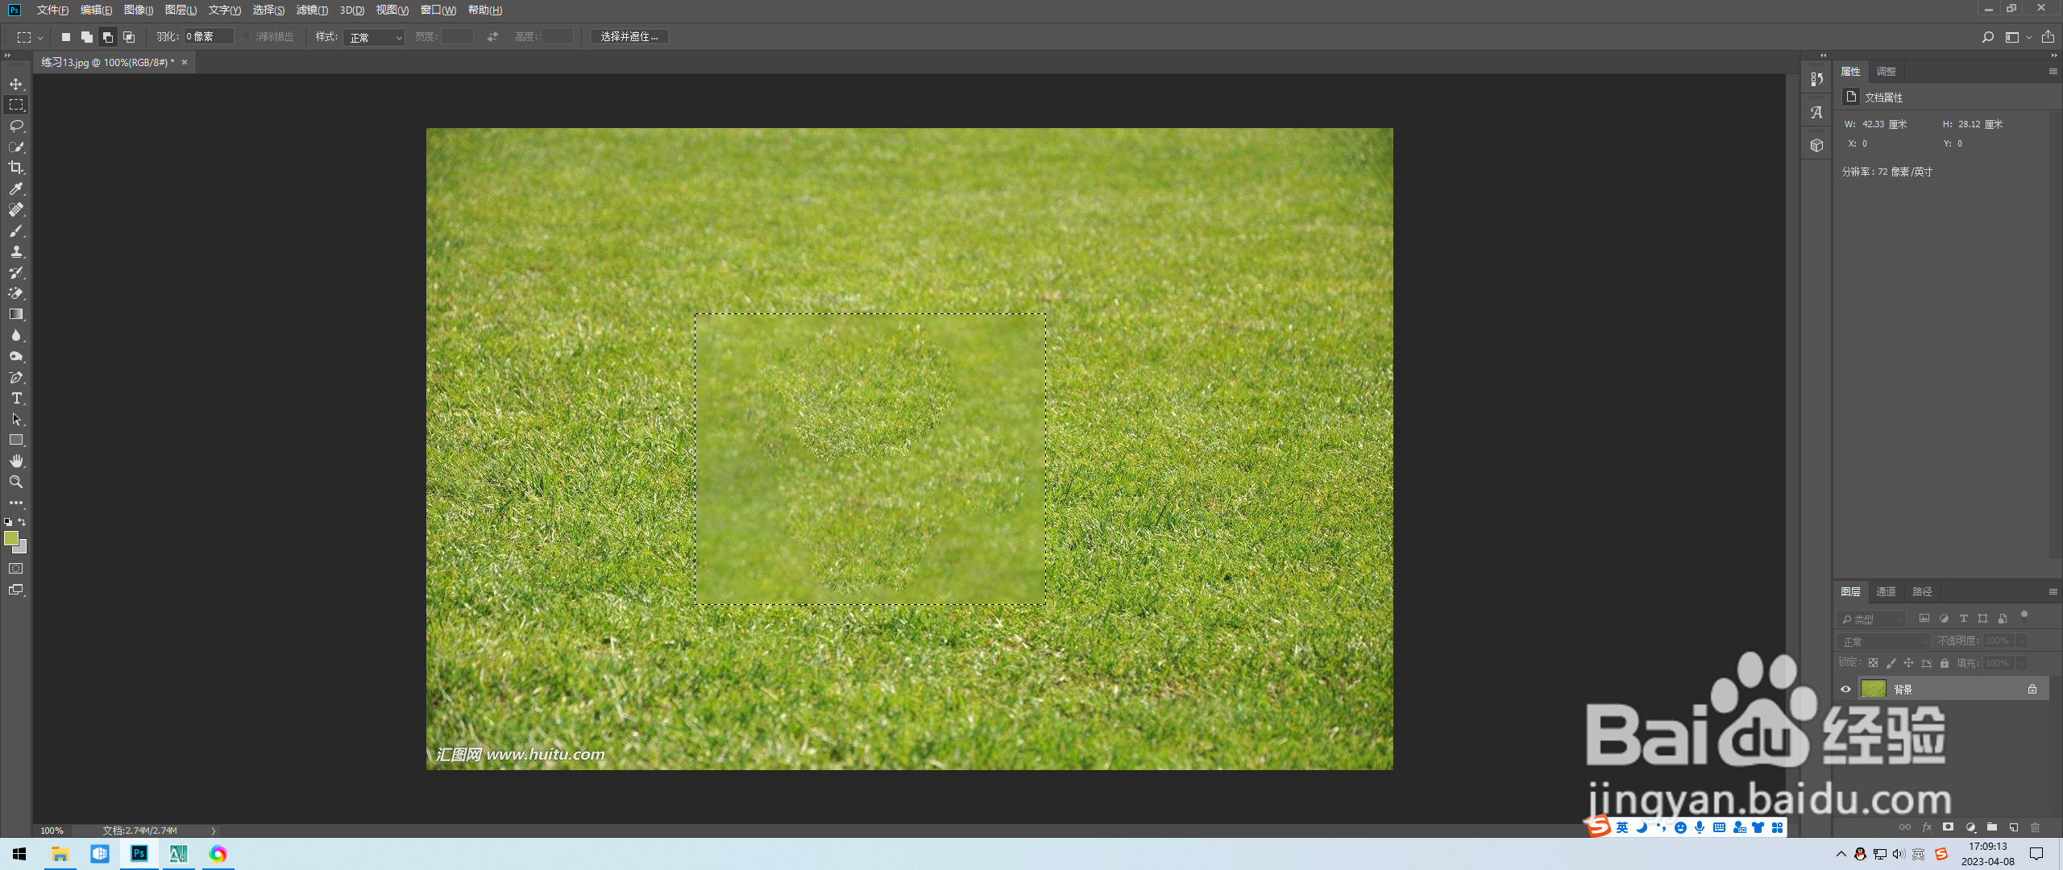Add a layer mask from panel footer
2063x870 pixels.
tap(1949, 827)
